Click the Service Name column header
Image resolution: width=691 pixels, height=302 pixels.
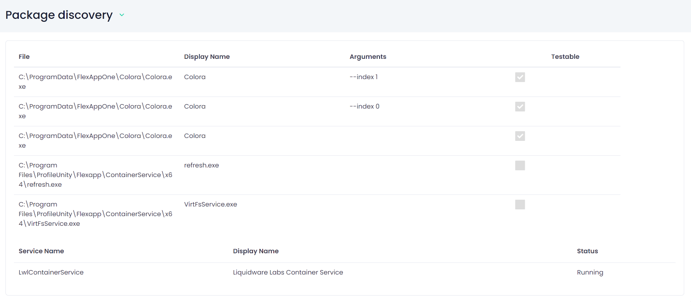(x=41, y=251)
